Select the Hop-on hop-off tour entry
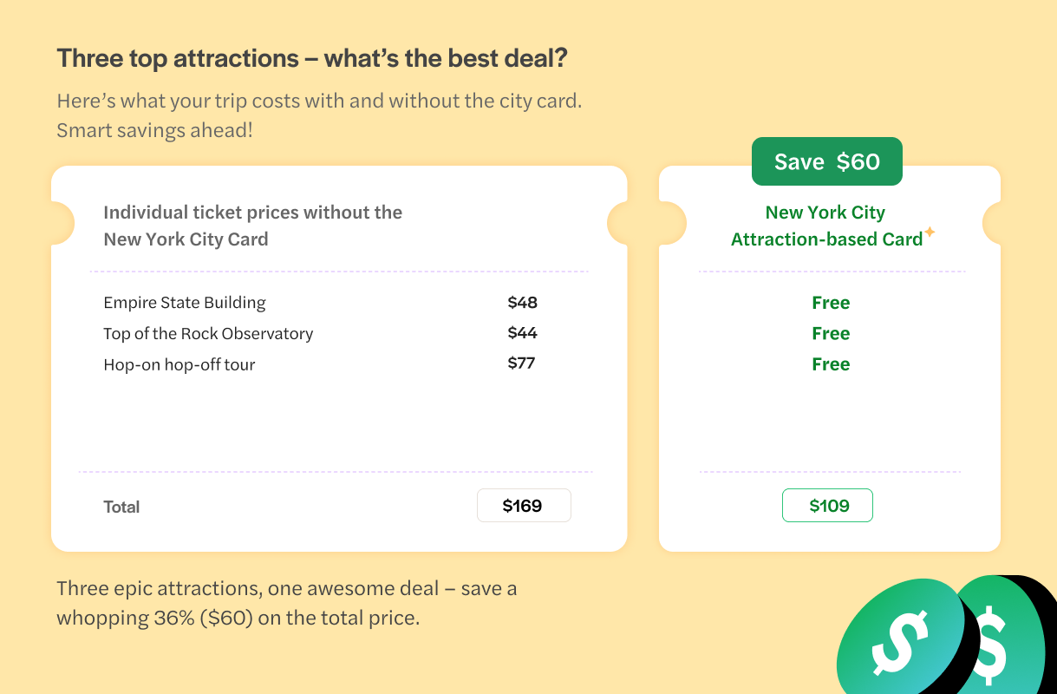 [x=179, y=364]
